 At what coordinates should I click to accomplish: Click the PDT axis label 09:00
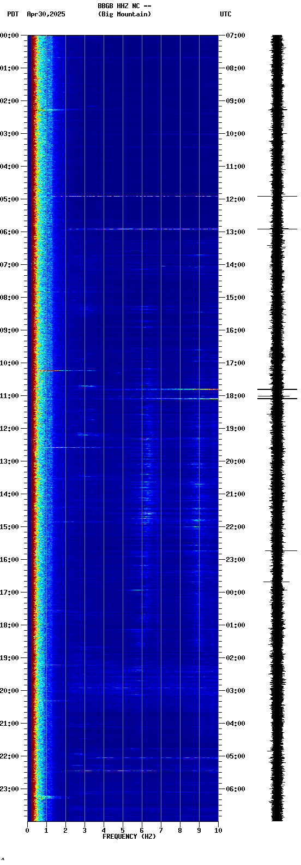[x=9, y=330]
